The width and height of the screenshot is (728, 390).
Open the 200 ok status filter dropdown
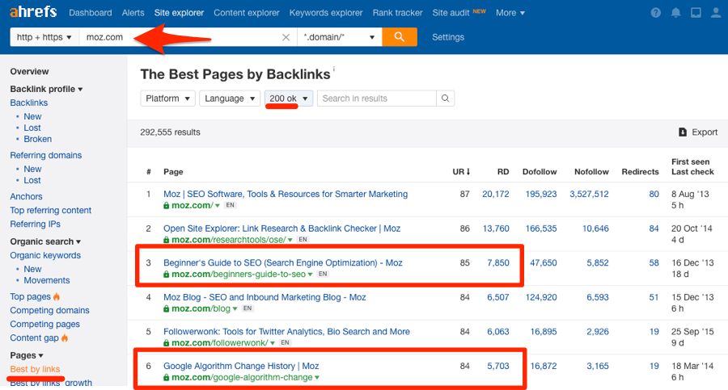click(x=289, y=99)
